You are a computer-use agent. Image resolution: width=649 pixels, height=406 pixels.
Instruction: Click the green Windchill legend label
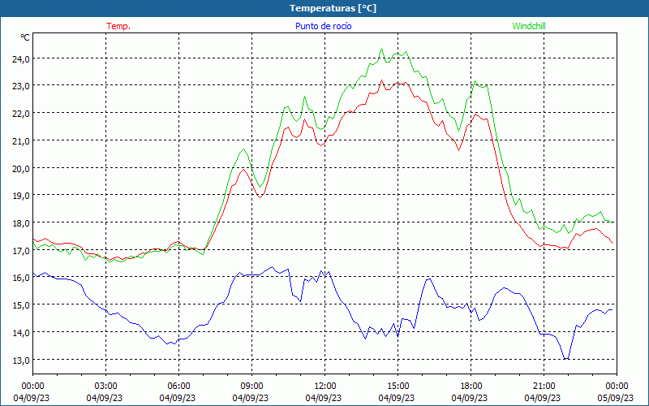pos(529,26)
